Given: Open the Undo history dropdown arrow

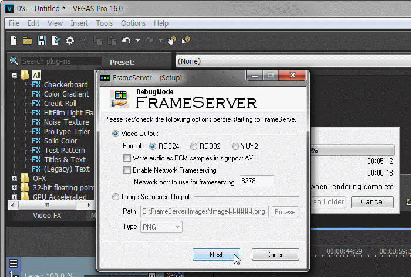Looking at the screenshot, I should pos(137,40).
